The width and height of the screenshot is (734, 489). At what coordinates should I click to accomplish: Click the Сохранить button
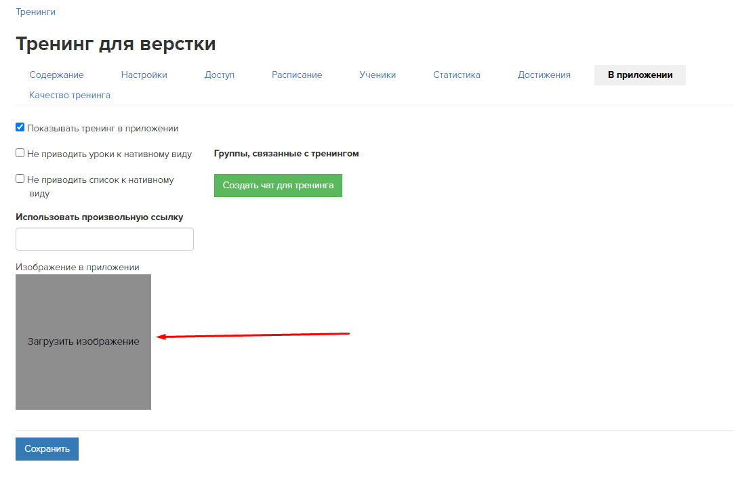coord(47,449)
